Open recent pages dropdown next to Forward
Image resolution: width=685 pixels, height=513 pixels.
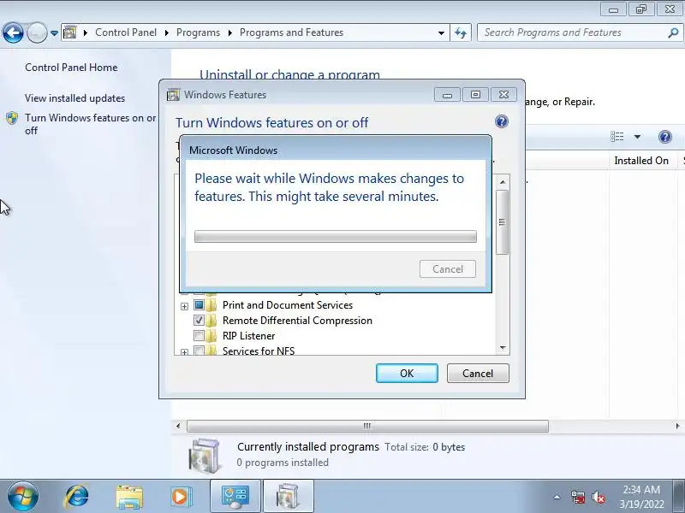click(x=54, y=32)
